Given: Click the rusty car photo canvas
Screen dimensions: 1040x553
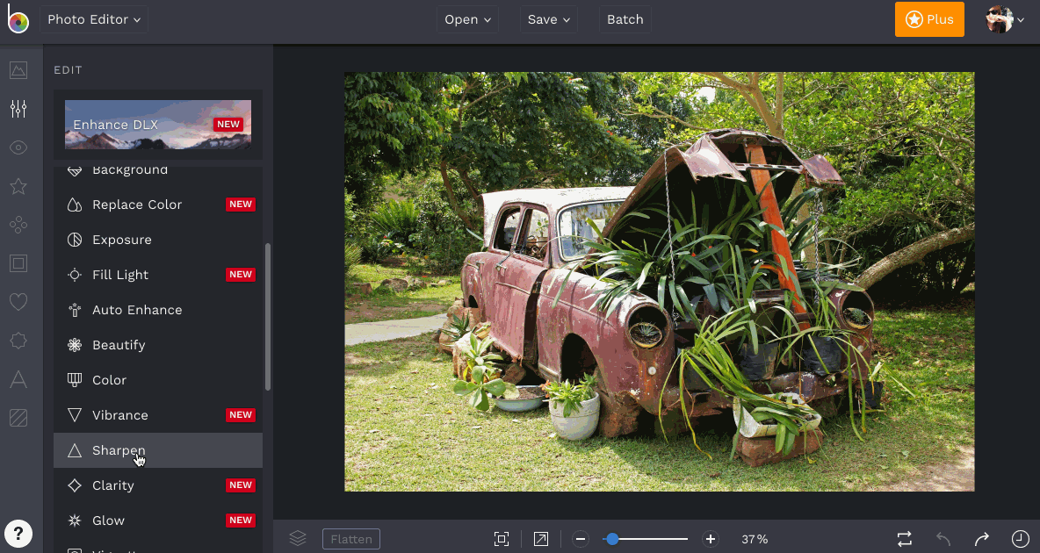Looking at the screenshot, I should [x=660, y=282].
